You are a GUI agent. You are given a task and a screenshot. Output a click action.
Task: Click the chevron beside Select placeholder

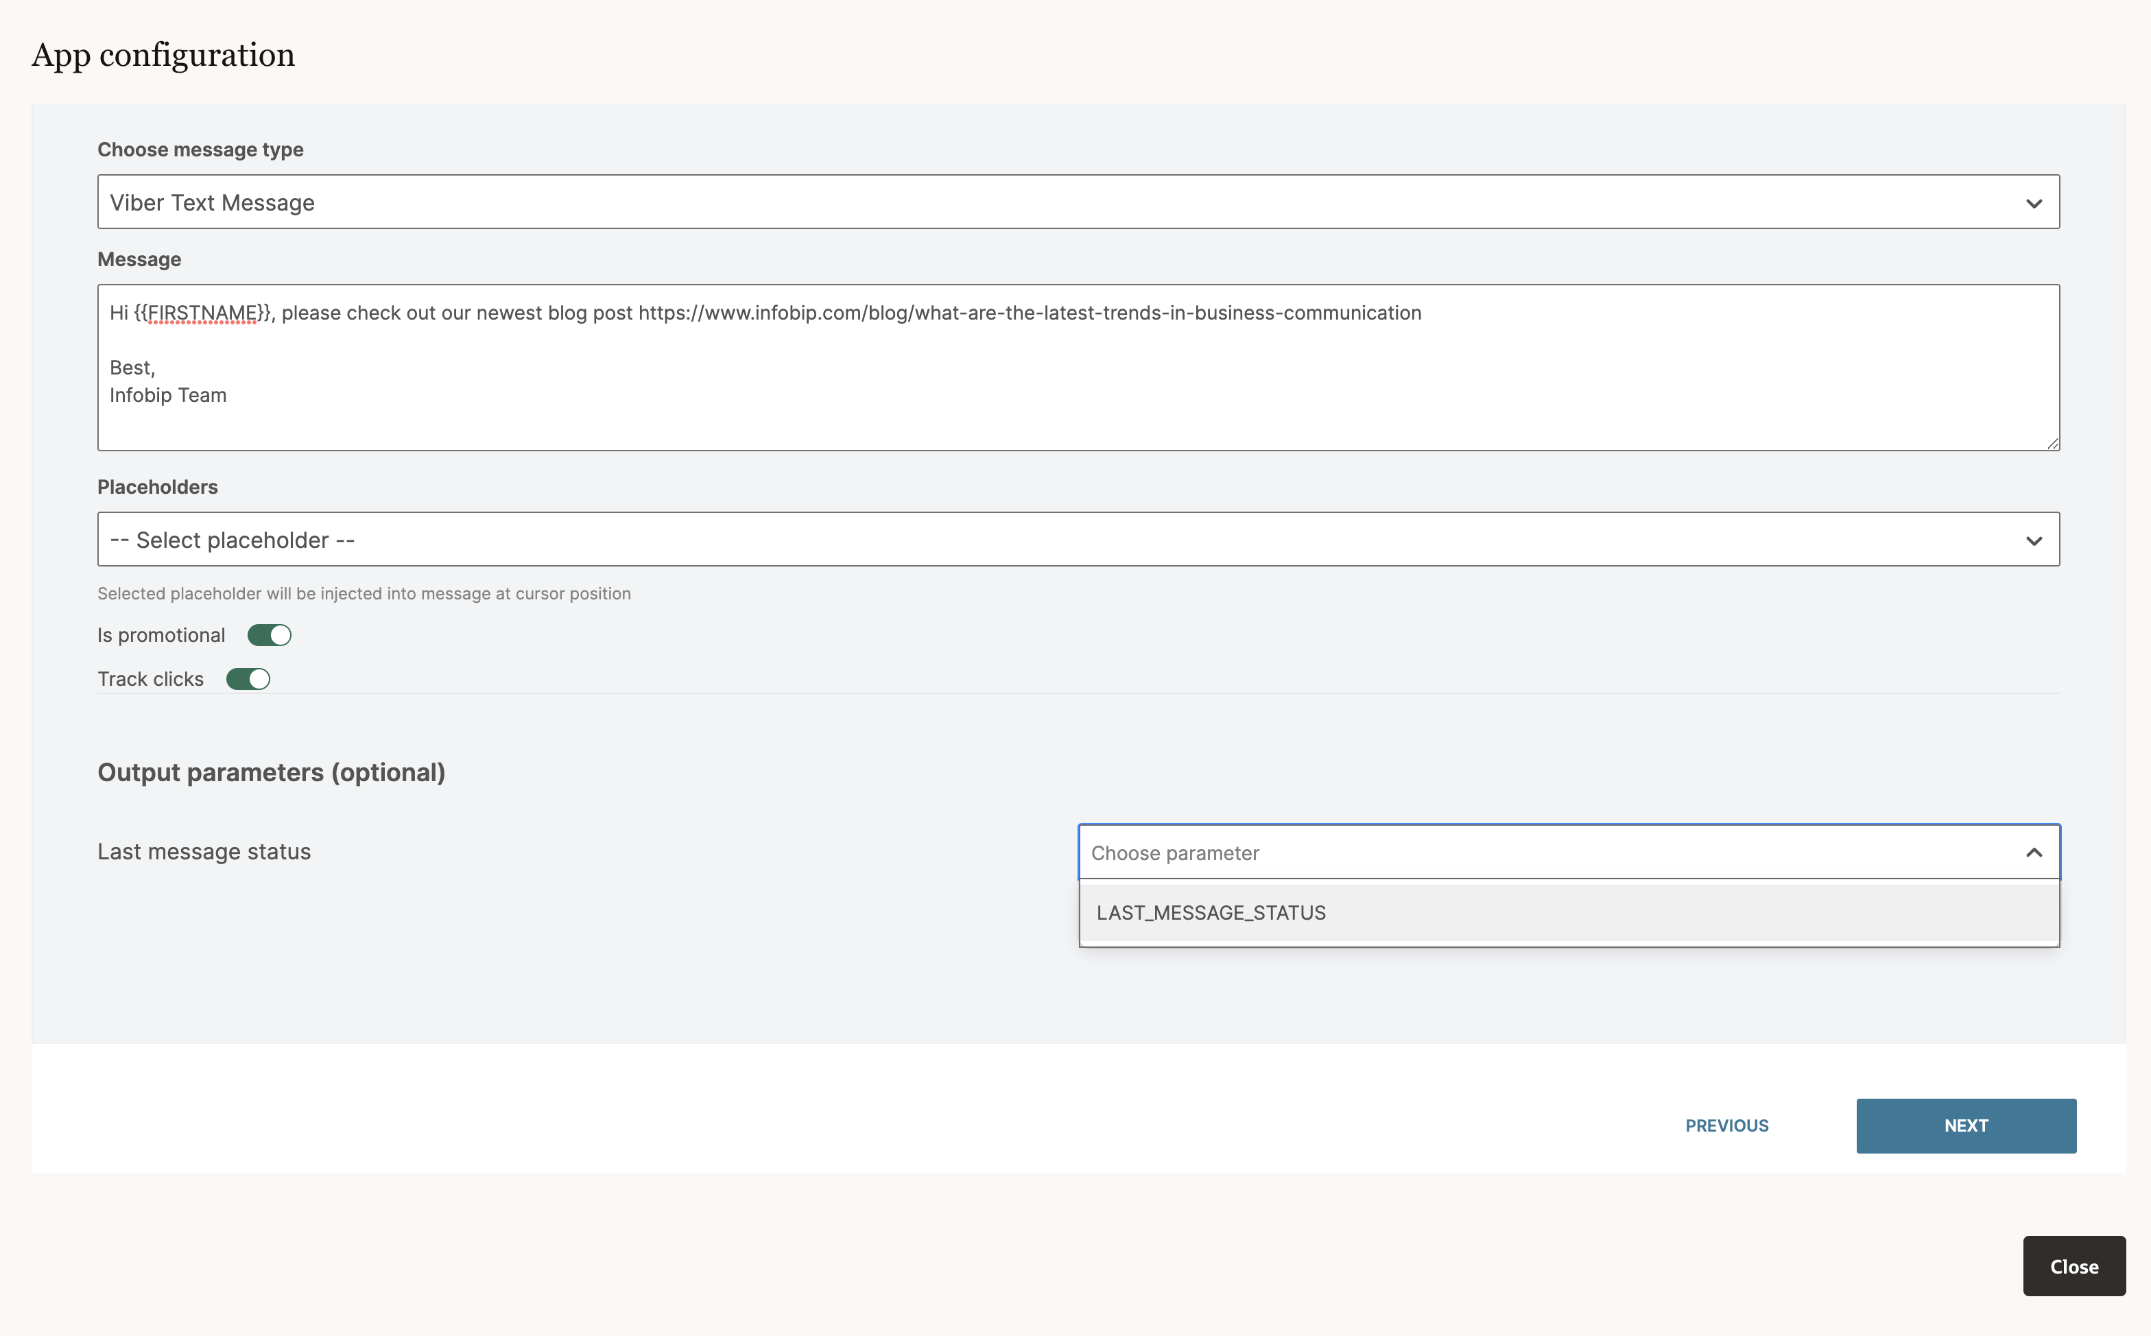click(2034, 539)
